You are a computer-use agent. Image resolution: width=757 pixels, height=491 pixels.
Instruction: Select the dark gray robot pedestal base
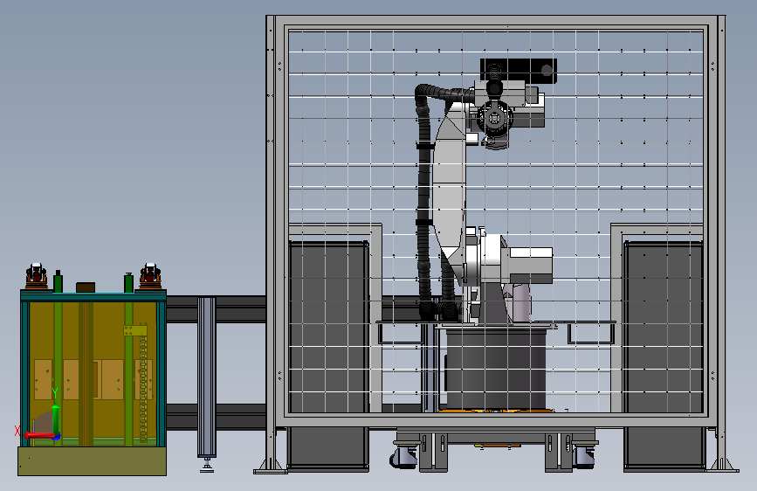click(x=496, y=370)
